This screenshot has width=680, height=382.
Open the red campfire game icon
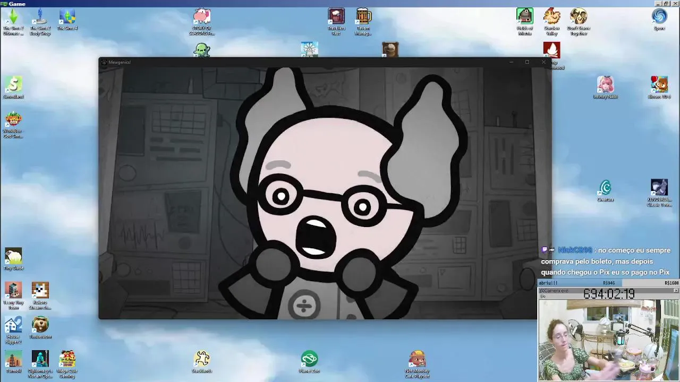click(x=551, y=50)
